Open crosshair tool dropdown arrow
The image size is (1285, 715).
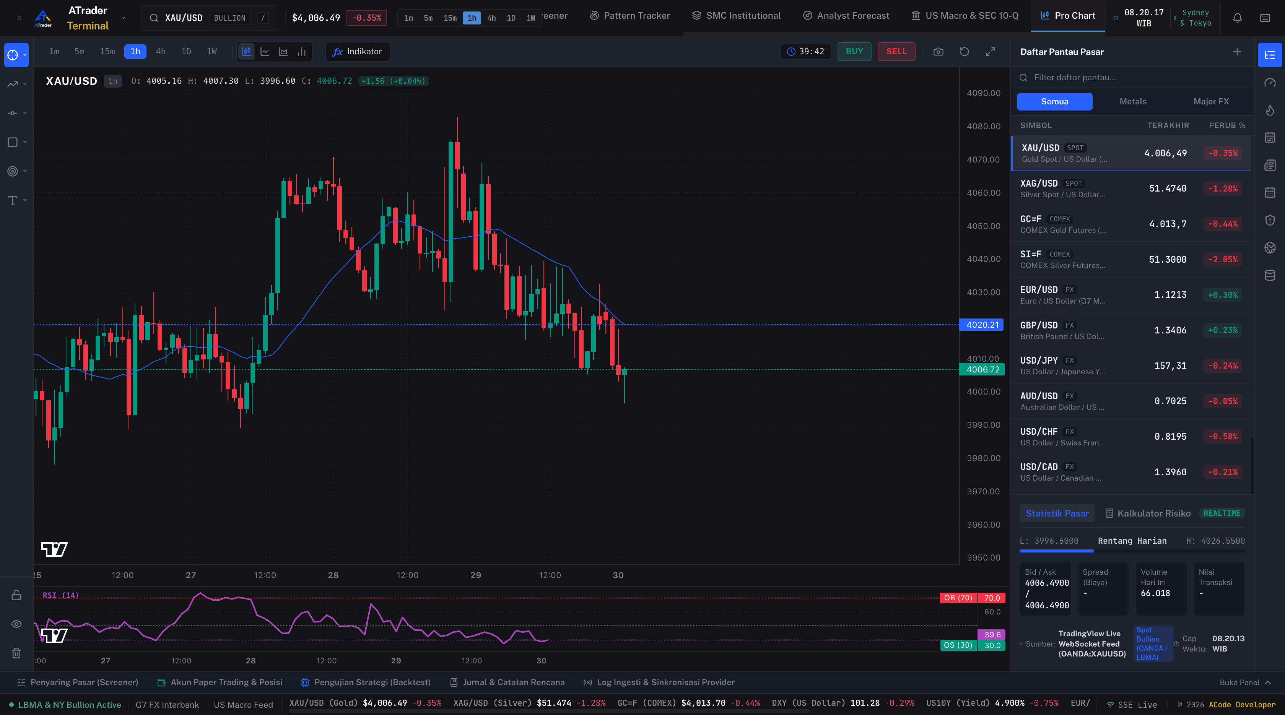click(25, 55)
